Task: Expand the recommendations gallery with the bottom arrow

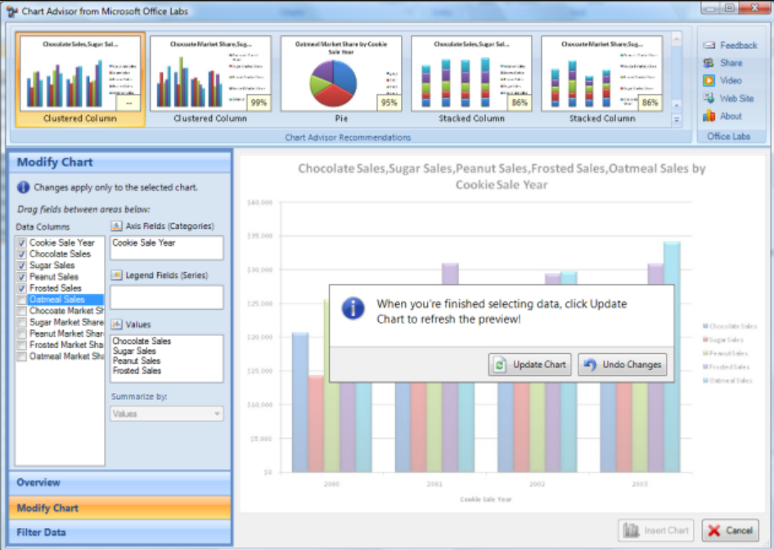Action: point(677,120)
